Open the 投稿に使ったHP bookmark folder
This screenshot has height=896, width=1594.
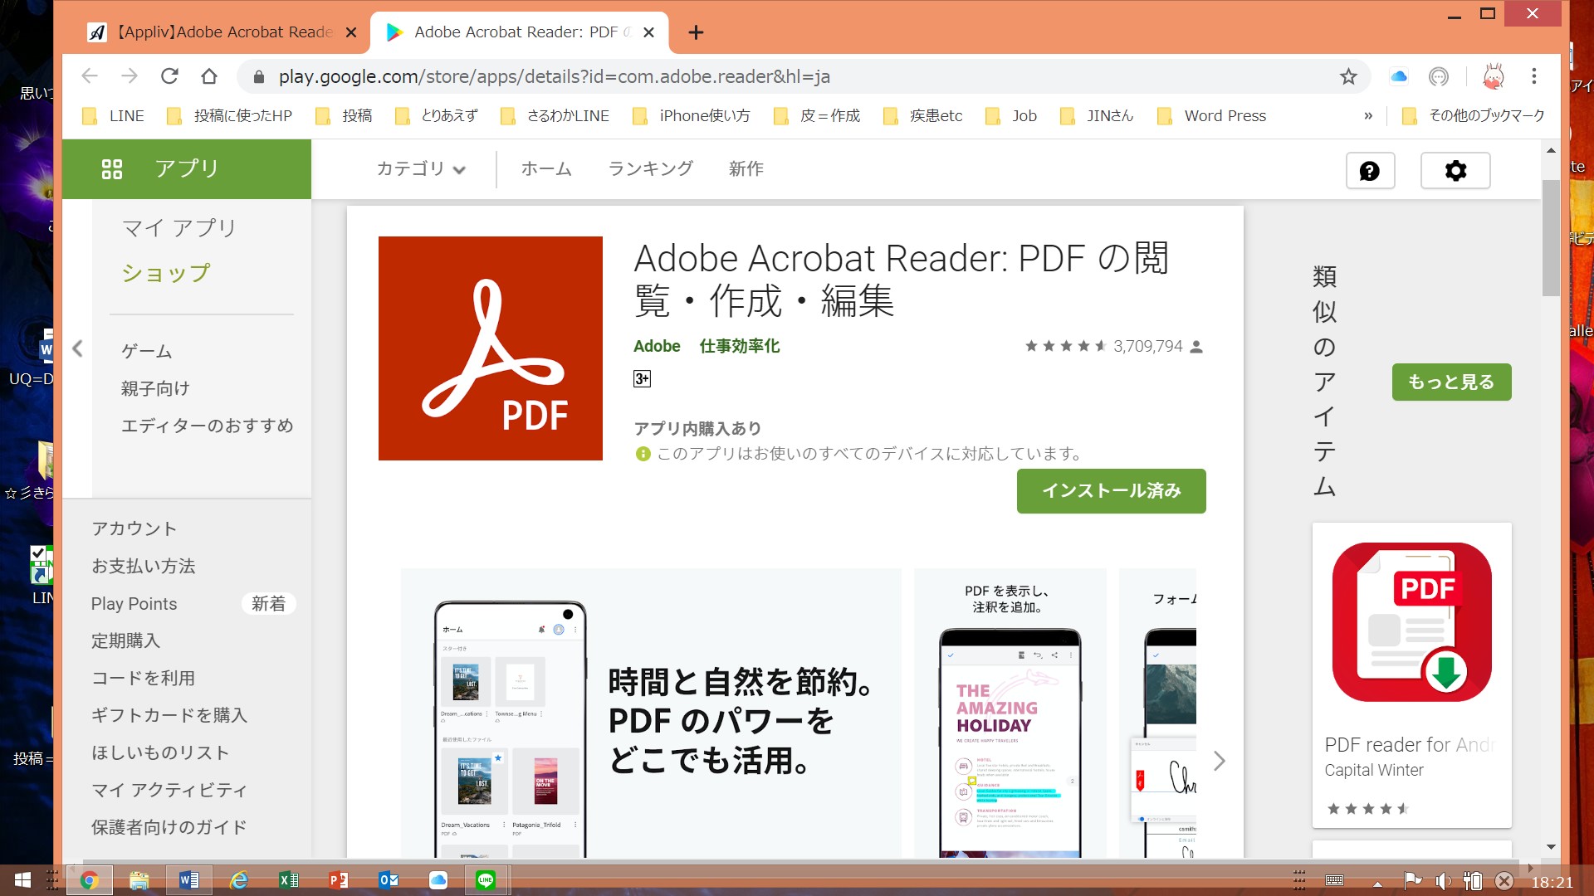230,116
